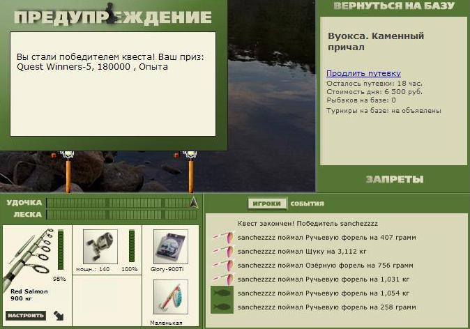Click the arrow marker at rod tension bar end
The width and height of the screenshot is (470, 329).
click(x=194, y=203)
